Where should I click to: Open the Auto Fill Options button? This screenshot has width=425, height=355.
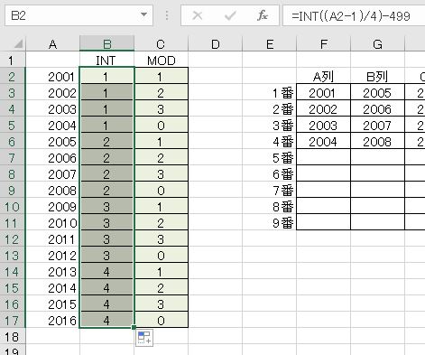click(144, 338)
